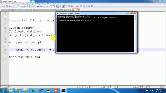Viewport: 166px width, 93px height.
Task: Open the Windows Start menu
Action: [3, 91]
